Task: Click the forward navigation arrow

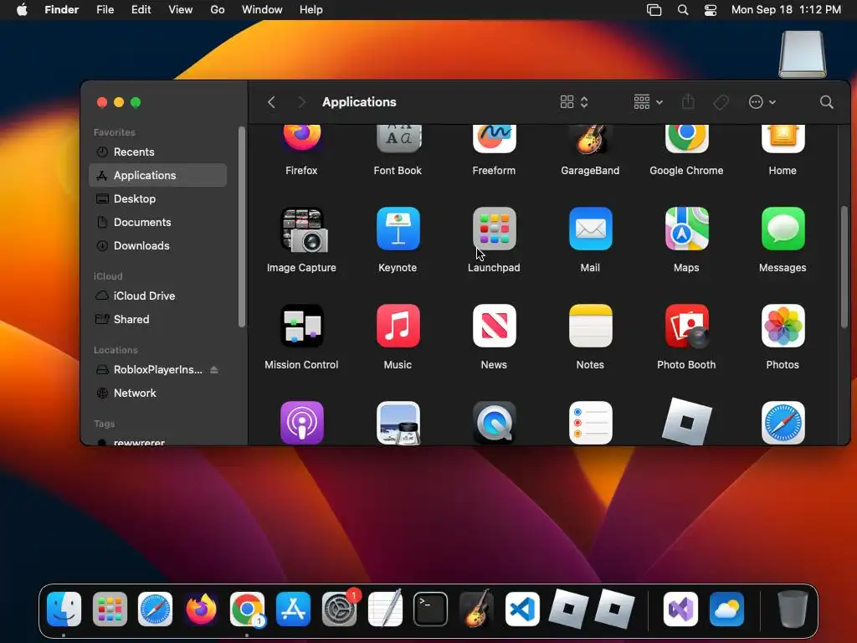Action: click(x=301, y=102)
